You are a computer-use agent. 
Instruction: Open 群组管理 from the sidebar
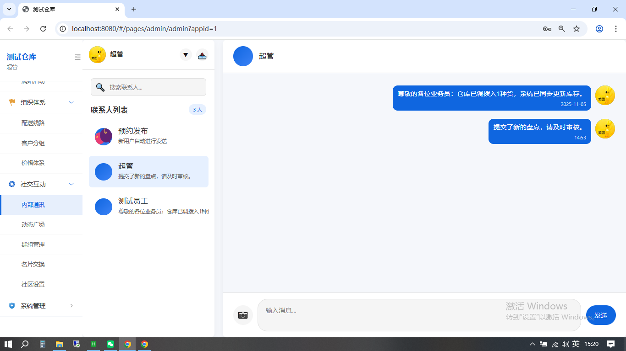click(x=32, y=244)
